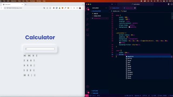Click the browser address bar URL
Screen dimensions: 173x97
pos(14,8)
